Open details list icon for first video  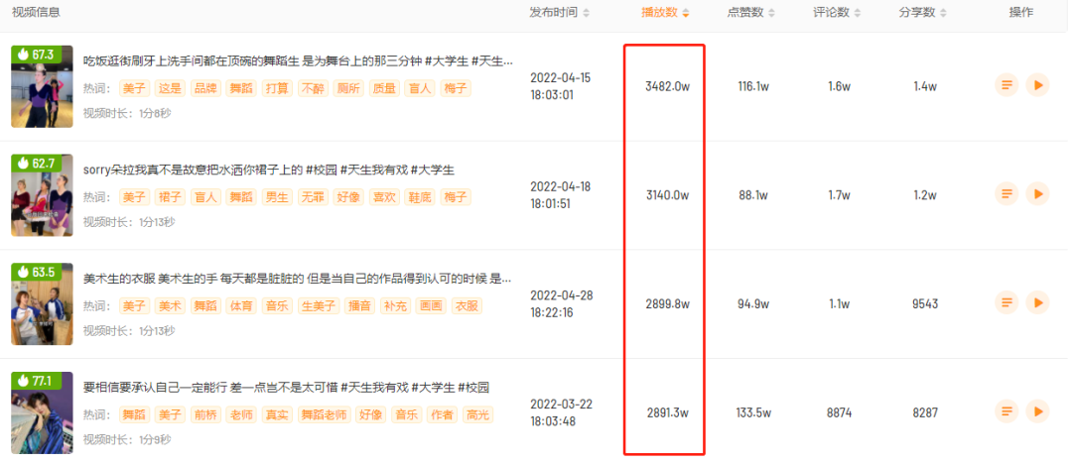pyautogui.click(x=1007, y=86)
